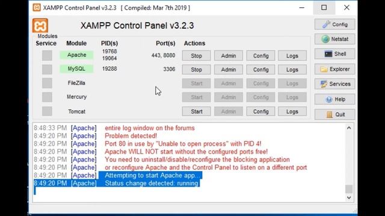Viewport: 385px width, 216px height.
Task: Click the disabled FileZilla Start button
Action: click(196, 83)
